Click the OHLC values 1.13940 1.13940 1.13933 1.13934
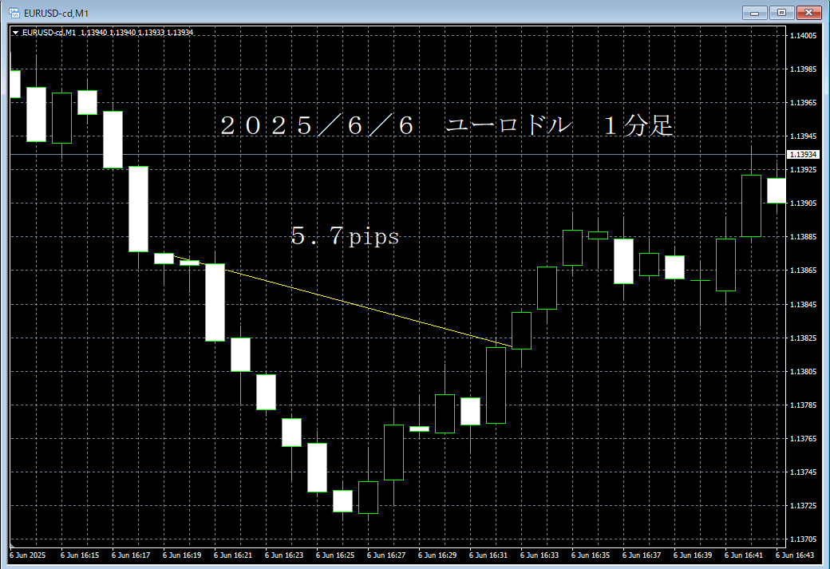The height and width of the screenshot is (569, 830). [137, 33]
